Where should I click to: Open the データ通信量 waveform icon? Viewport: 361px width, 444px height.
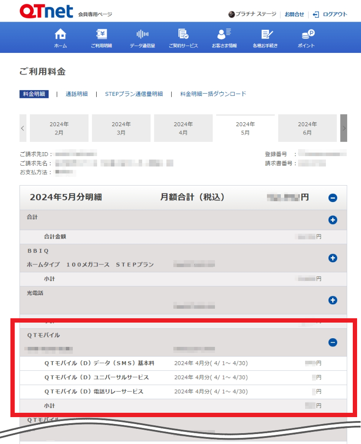142,34
